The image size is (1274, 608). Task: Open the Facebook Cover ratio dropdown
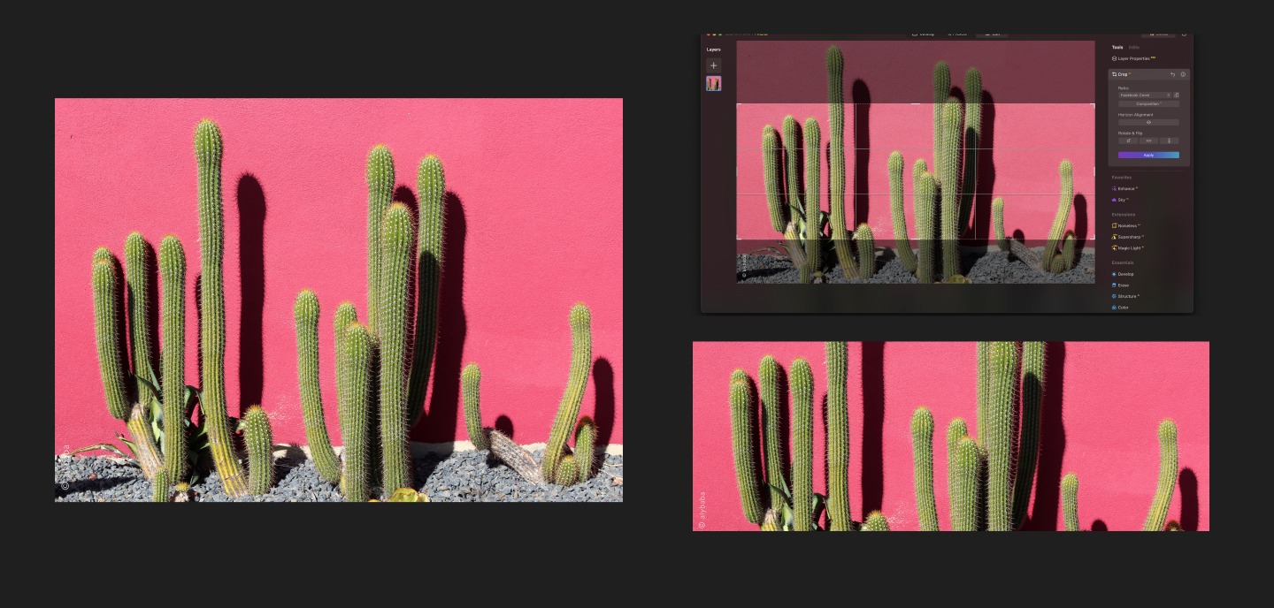coord(1145,95)
